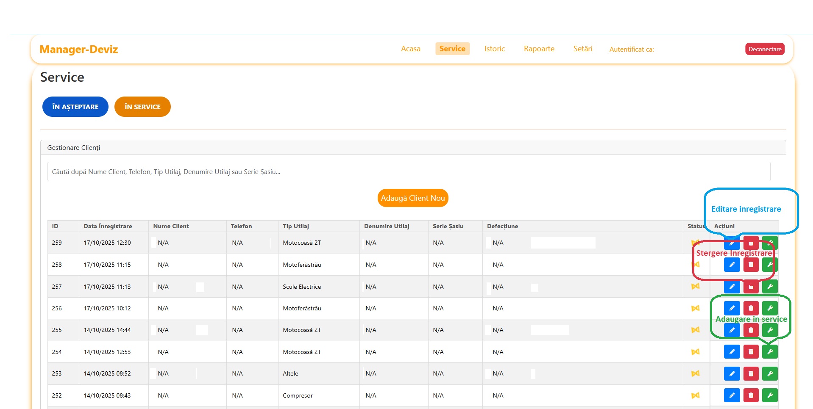Focus the client search input field

click(x=409, y=171)
